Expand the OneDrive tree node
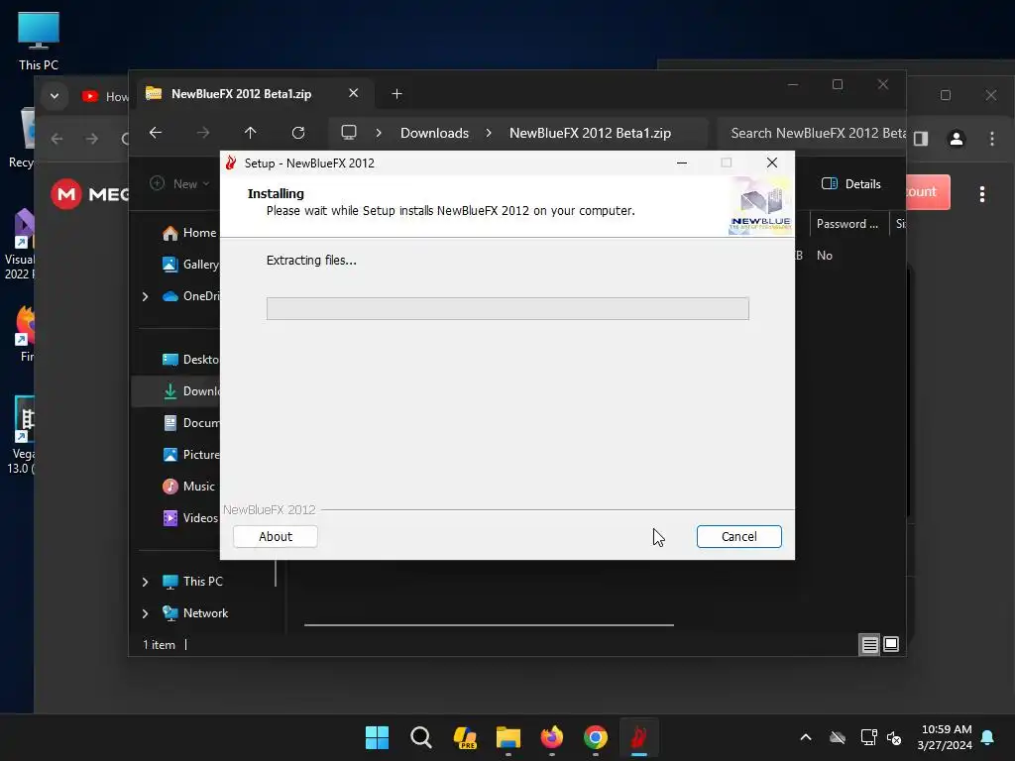This screenshot has height=761, width=1015. point(145,296)
